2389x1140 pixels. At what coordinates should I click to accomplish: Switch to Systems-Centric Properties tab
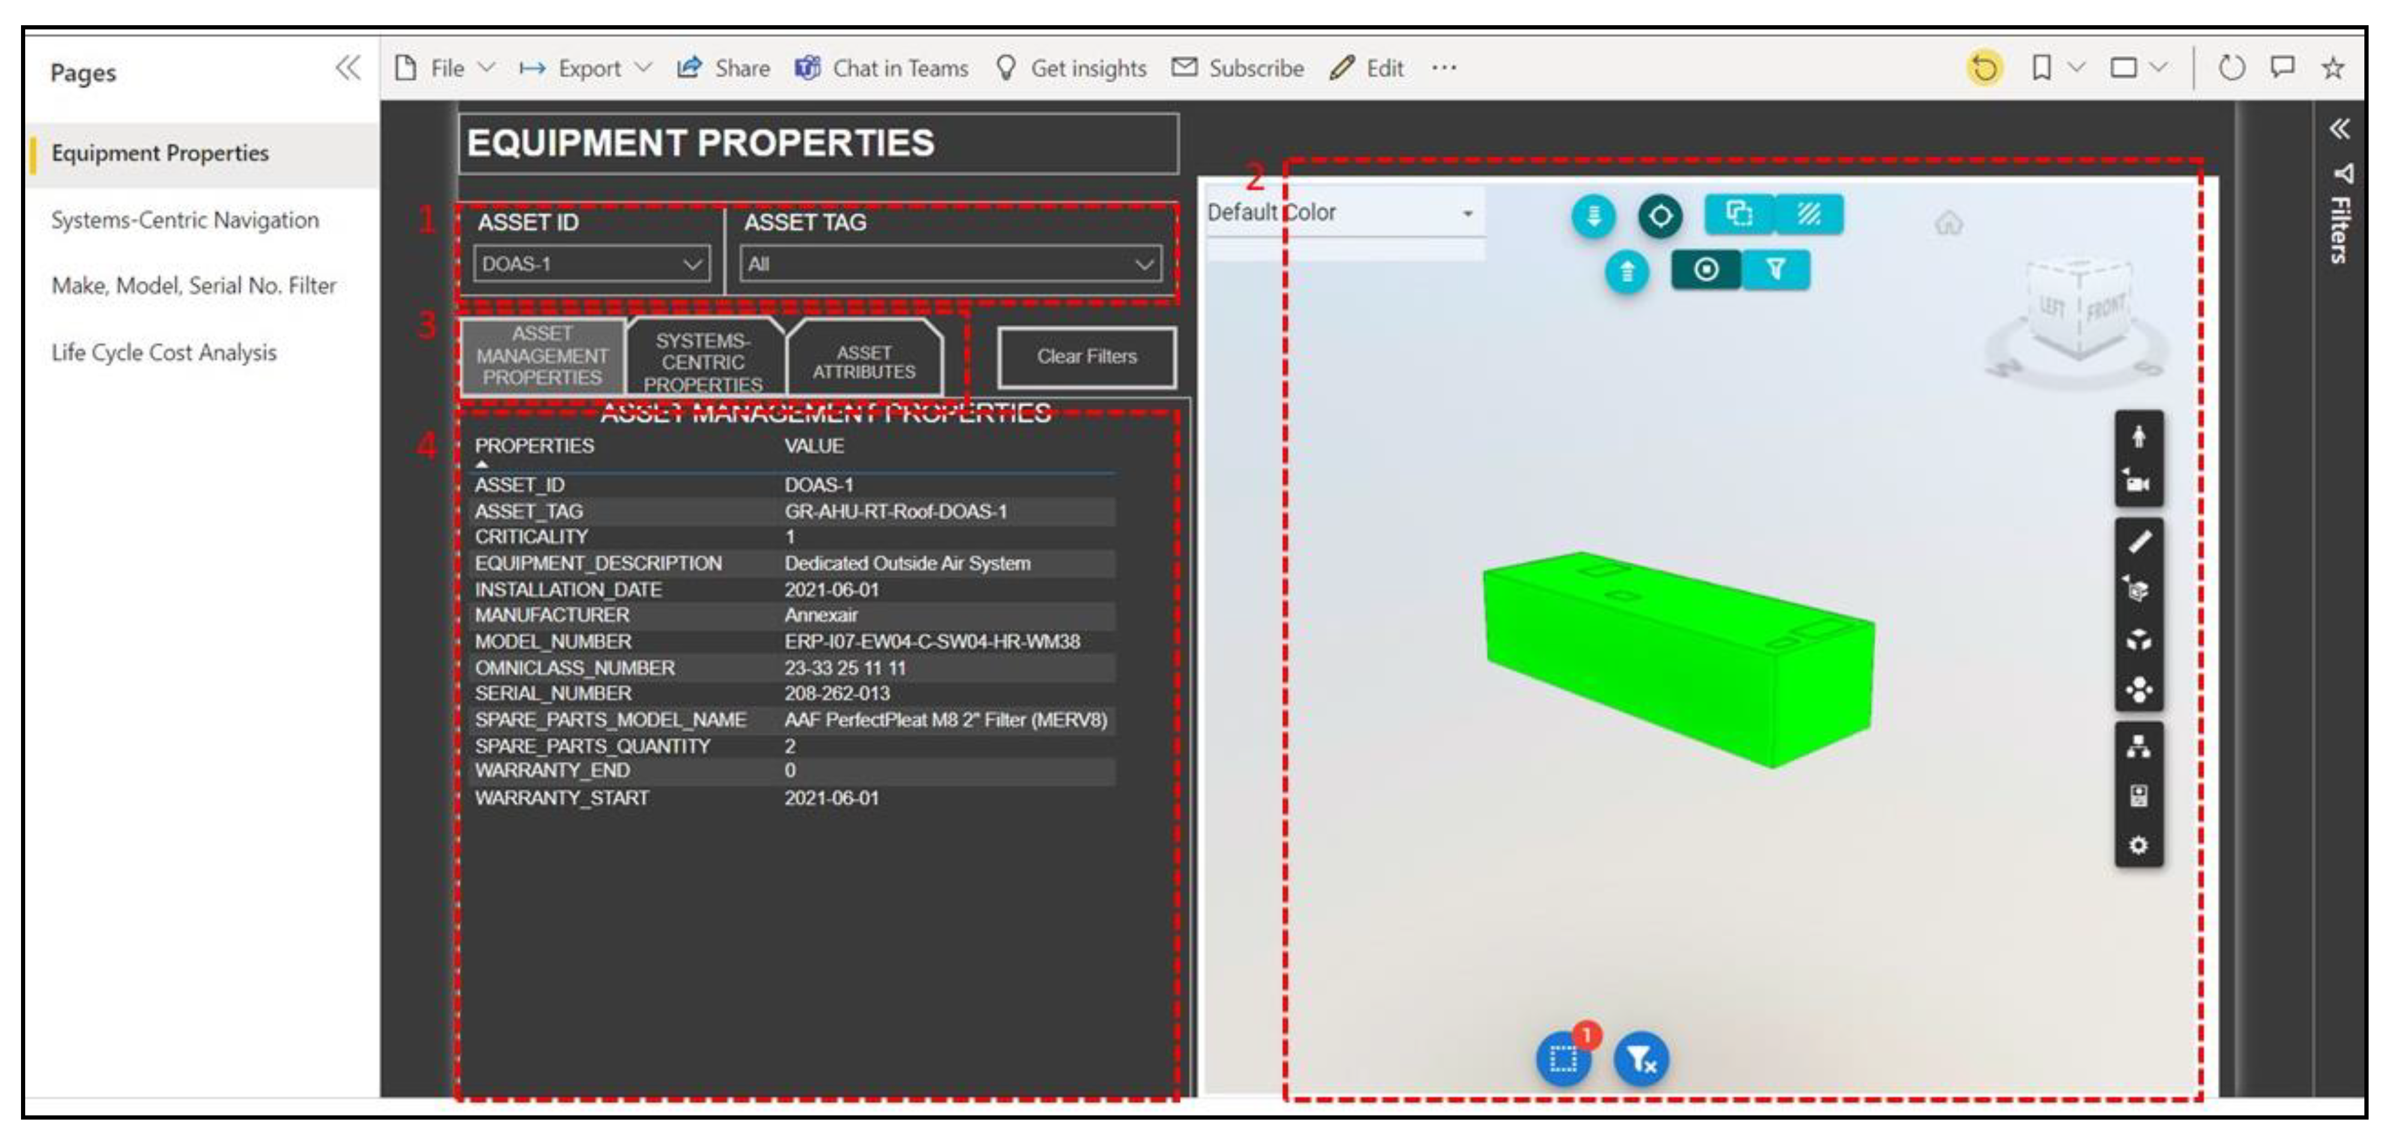[x=703, y=361]
